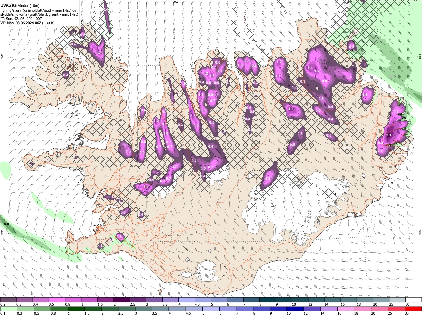Click the '1.2' value in the Westfjords cell
Image resolution: width=422 pixels, height=316 pixels.
(98, 53)
